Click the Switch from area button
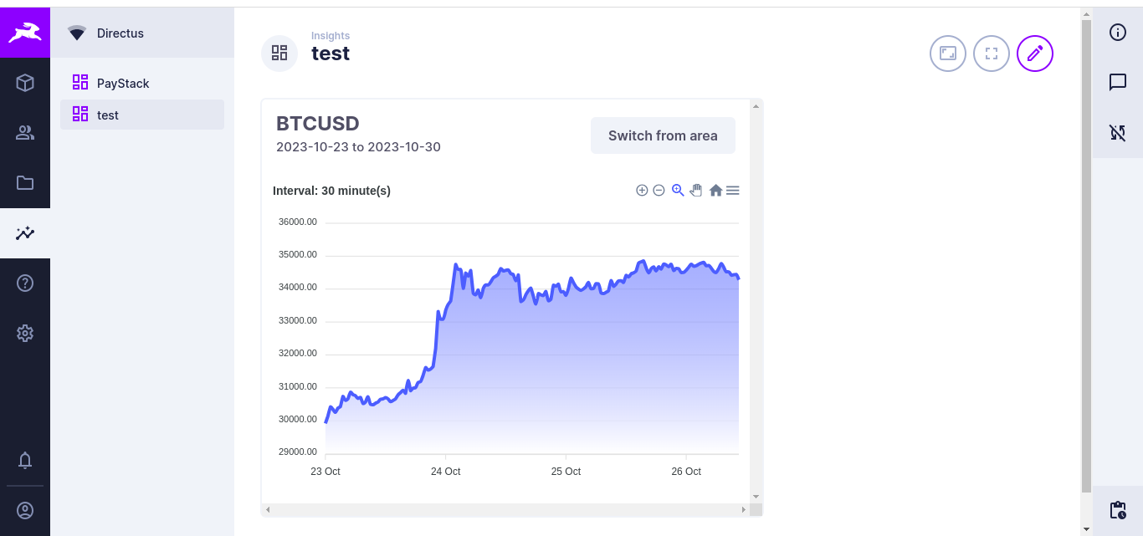The image size is (1143, 536). tap(663, 135)
